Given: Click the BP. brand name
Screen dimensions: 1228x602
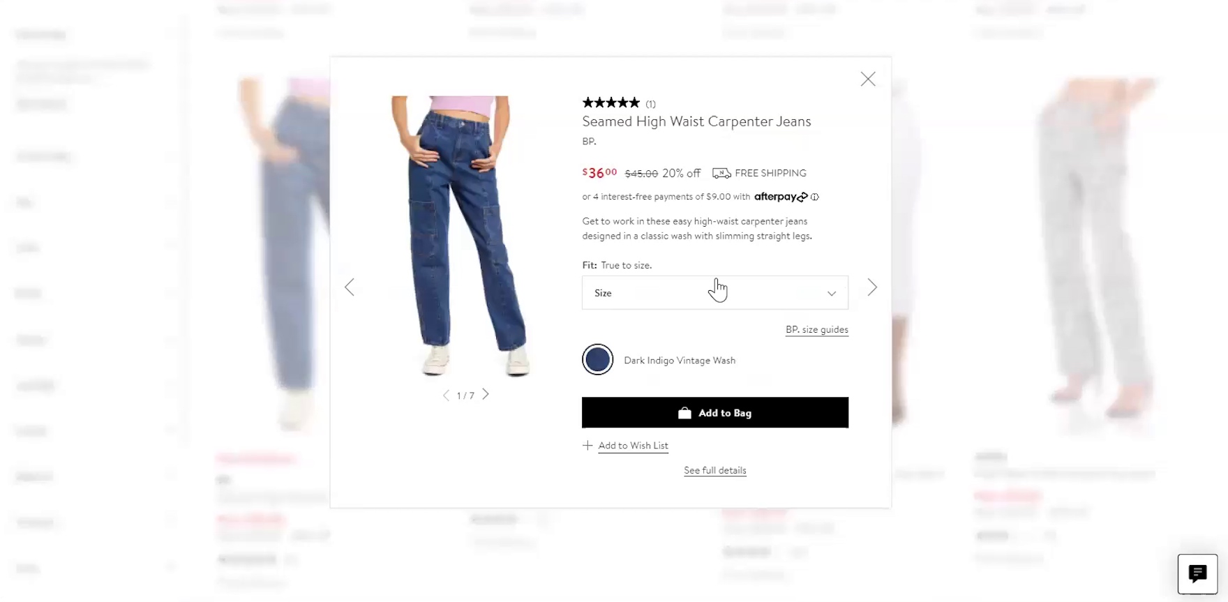Looking at the screenshot, I should [590, 142].
